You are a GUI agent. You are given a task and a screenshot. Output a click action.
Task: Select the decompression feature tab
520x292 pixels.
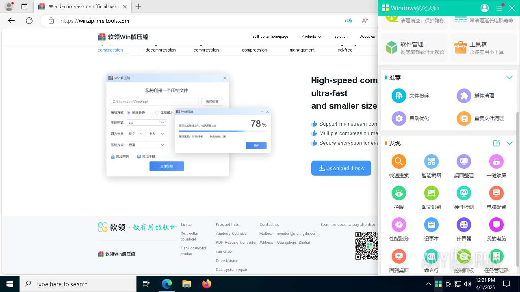160,50
